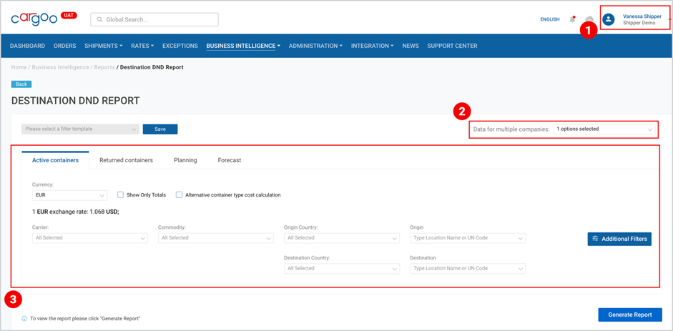Expand the Integration menu

point(373,46)
